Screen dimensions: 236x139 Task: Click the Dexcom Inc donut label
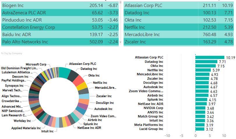[20, 76]
